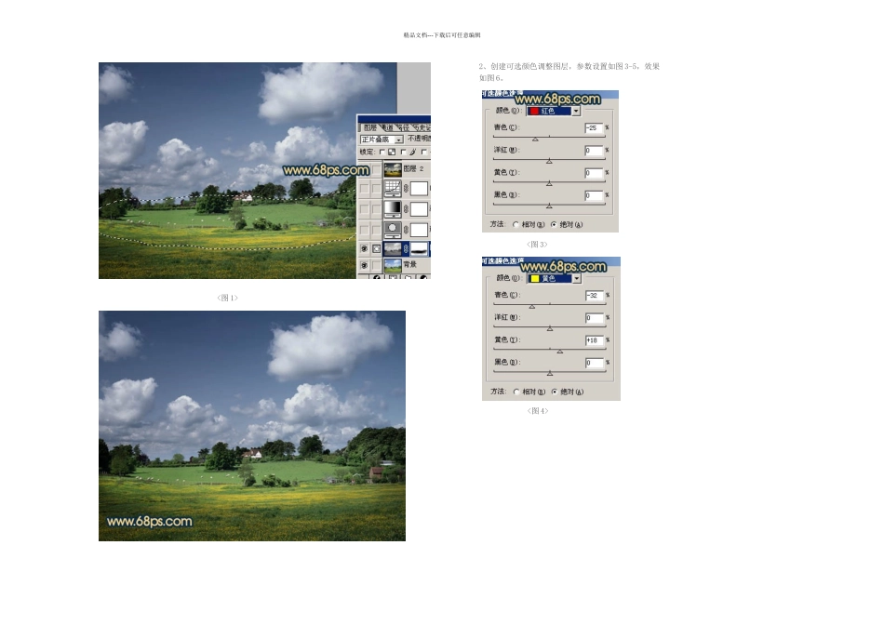884x625 pixels.
Task: Click 黑色 slider handle in the 红色 dialog
Action: [549, 206]
